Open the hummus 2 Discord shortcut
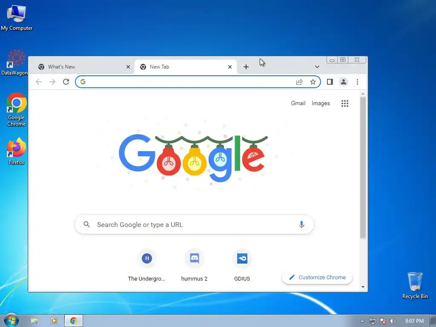 coord(194,265)
